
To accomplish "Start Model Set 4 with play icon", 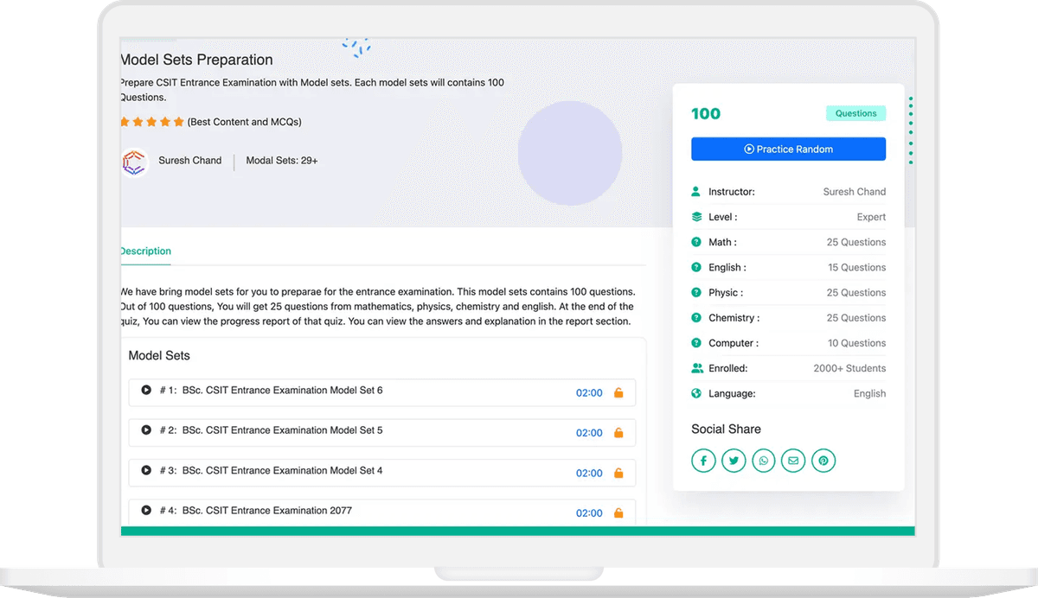I will (x=146, y=471).
